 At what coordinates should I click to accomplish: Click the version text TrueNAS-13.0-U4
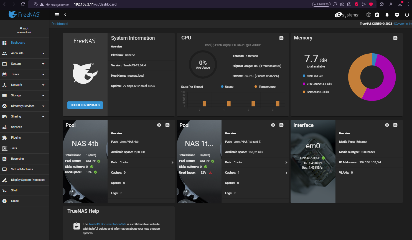pos(134,65)
